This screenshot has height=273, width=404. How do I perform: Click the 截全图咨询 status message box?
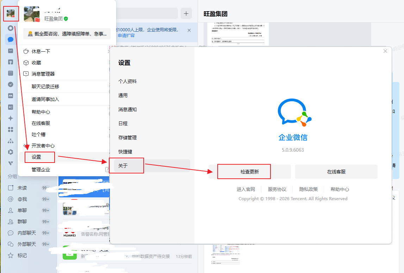click(67, 34)
